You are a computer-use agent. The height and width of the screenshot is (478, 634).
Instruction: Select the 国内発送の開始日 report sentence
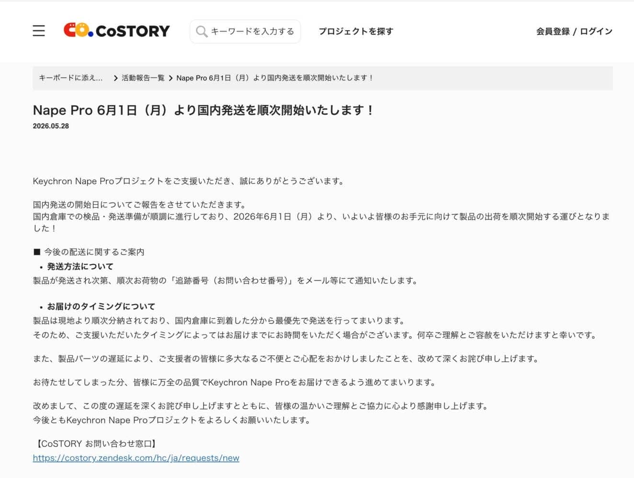click(140, 205)
